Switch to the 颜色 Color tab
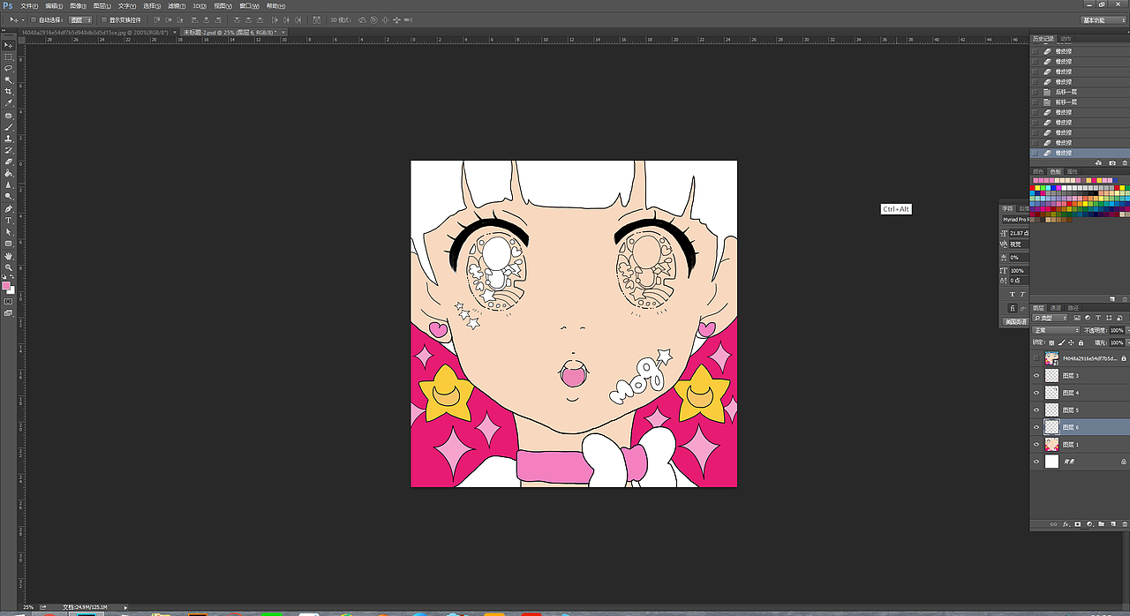The image size is (1130, 616). click(1039, 171)
